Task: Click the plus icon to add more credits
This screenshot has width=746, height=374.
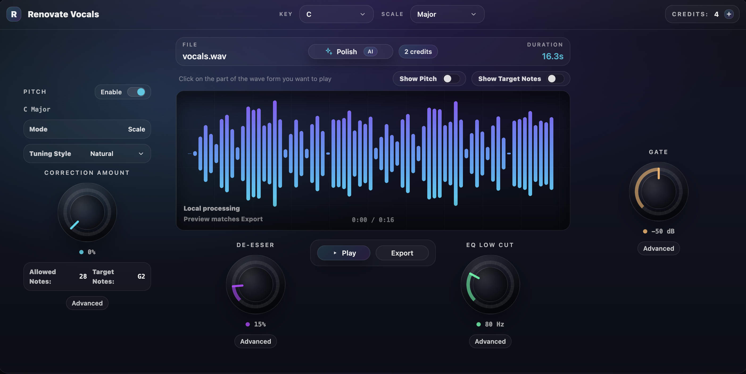Action: 729,14
